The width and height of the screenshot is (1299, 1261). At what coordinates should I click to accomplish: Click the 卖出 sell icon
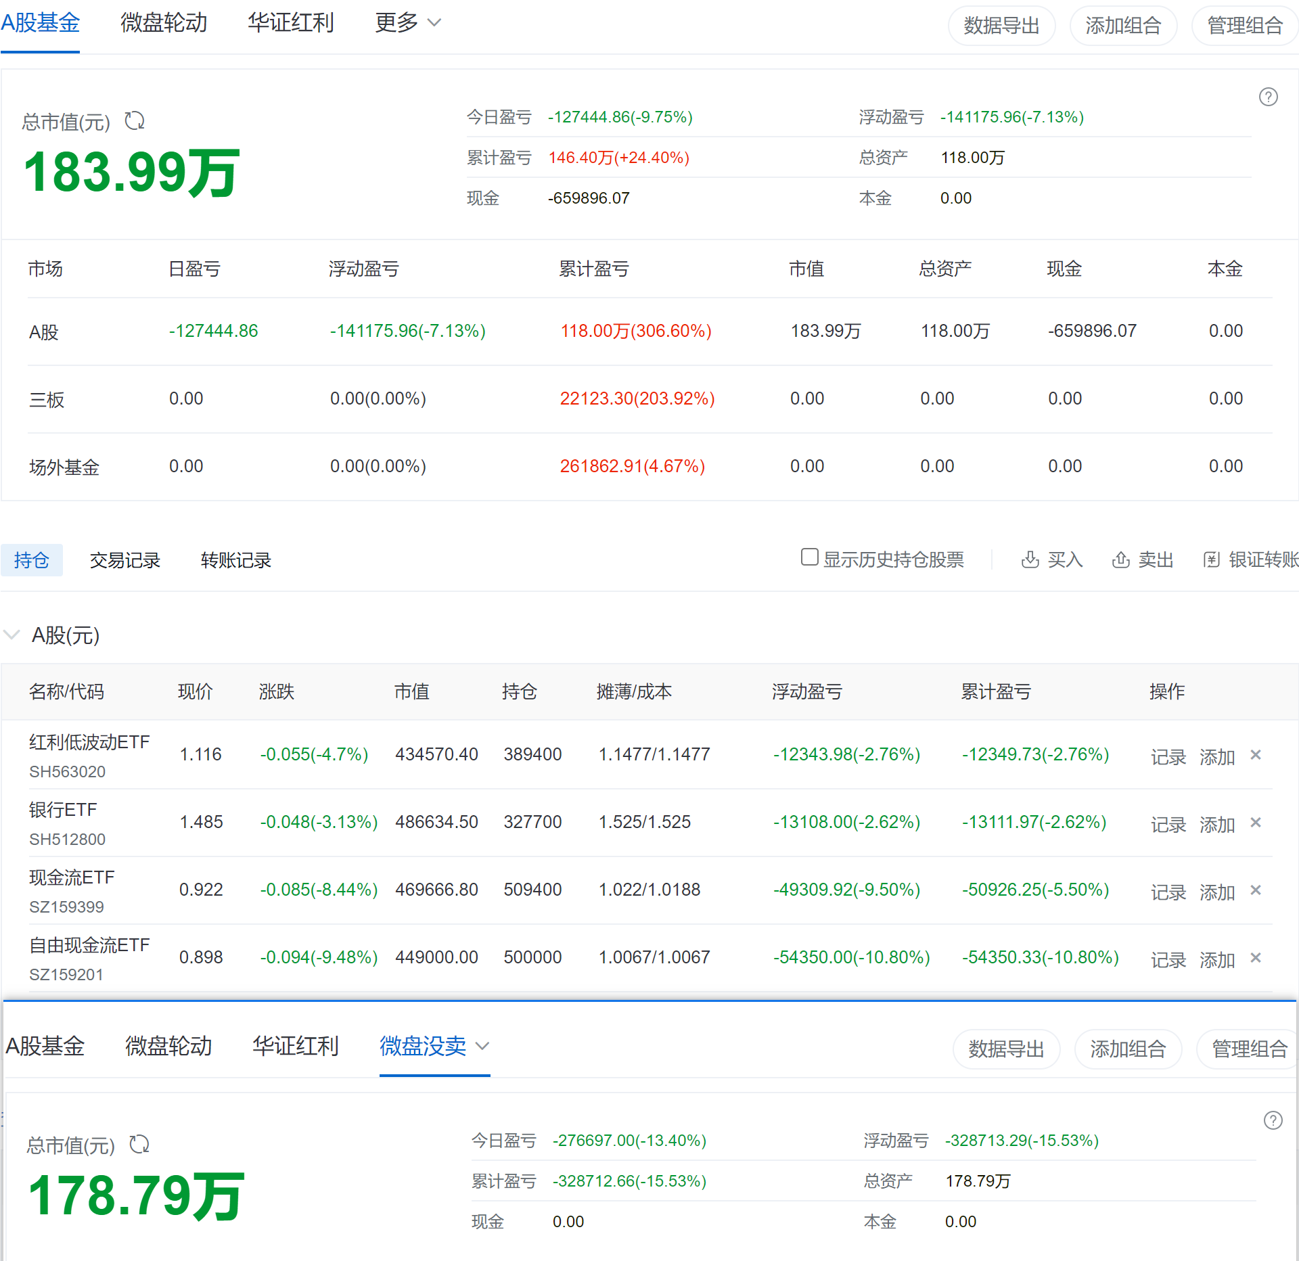point(1120,559)
